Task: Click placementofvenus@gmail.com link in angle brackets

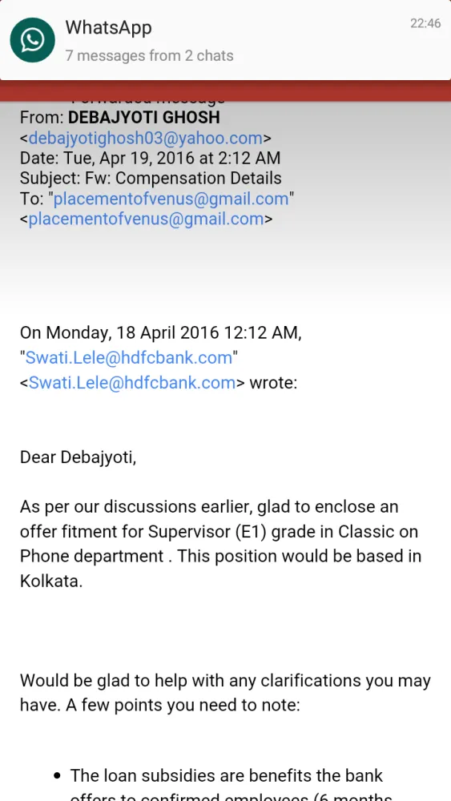Action: pyautogui.click(x=146, y=219)
